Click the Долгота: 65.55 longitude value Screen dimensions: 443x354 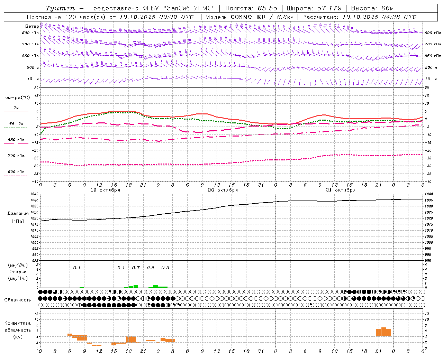coord(251,8)
